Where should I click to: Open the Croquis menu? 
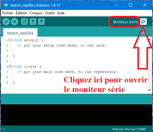coord(36,13)
